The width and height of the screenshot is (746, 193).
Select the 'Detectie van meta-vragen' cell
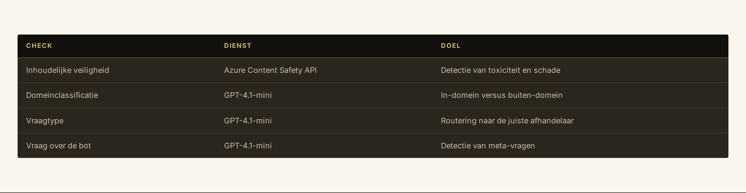coord(487,146)
